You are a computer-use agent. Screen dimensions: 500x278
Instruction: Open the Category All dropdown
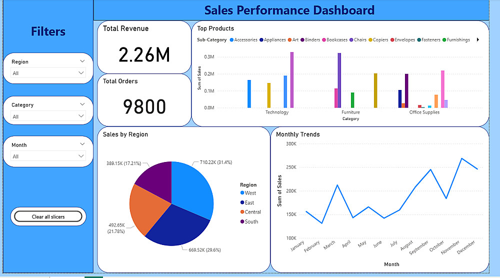click(48, 116)
